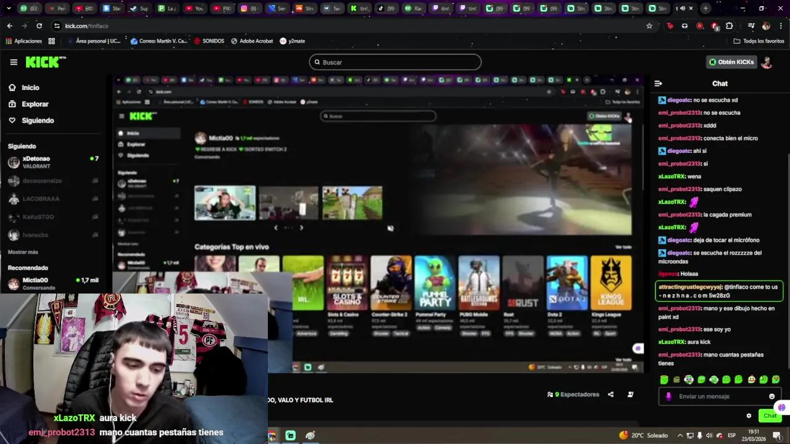Click the browser back arrow
790x444 pixels.
click(x=9, y=26)
